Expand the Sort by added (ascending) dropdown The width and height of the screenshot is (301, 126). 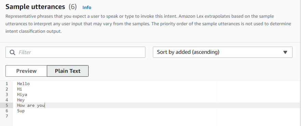point(222,52)
